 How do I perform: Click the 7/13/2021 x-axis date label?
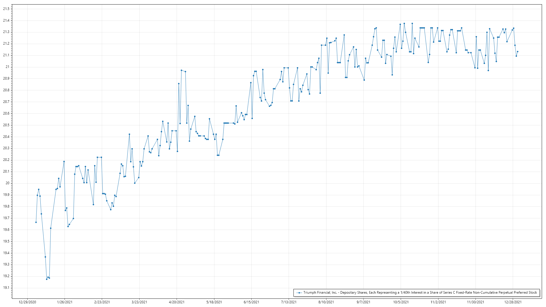pos(289,302)
